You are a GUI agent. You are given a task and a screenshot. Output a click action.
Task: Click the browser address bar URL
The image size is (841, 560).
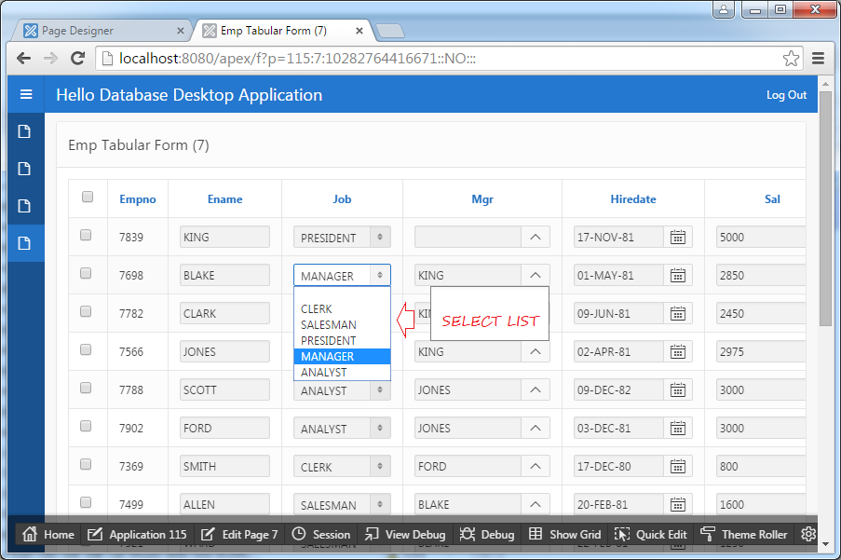(x=297, y=59)
